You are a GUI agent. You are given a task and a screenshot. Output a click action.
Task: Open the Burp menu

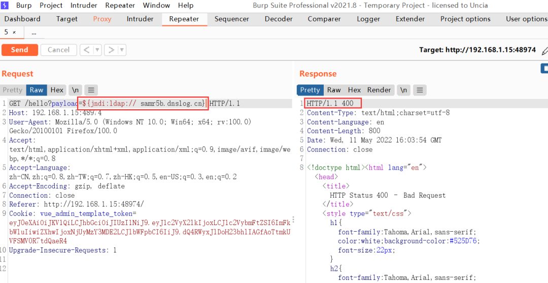point(23,5)
